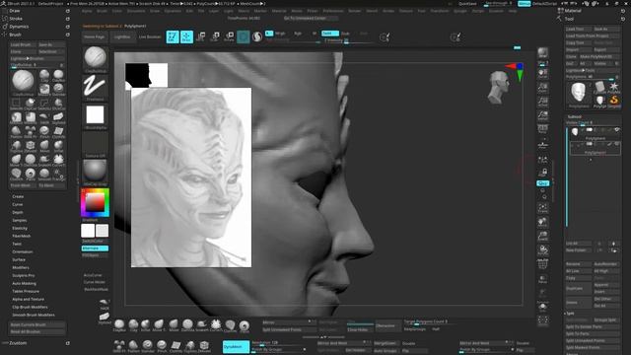Toggle the DynaMesh button
631x355 pixels.
236,346
